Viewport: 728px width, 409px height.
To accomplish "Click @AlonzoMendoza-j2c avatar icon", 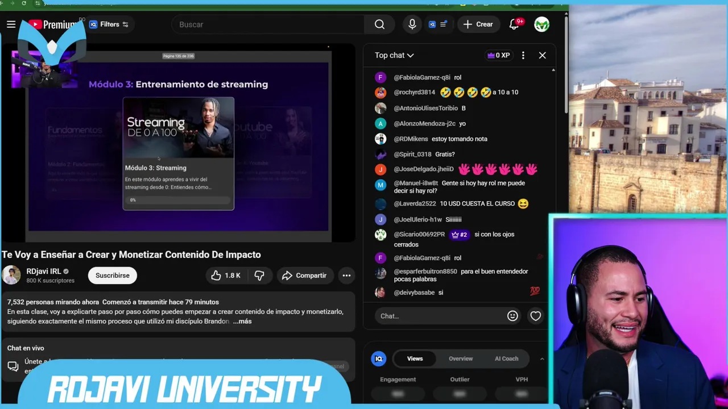I will [380, 123].
